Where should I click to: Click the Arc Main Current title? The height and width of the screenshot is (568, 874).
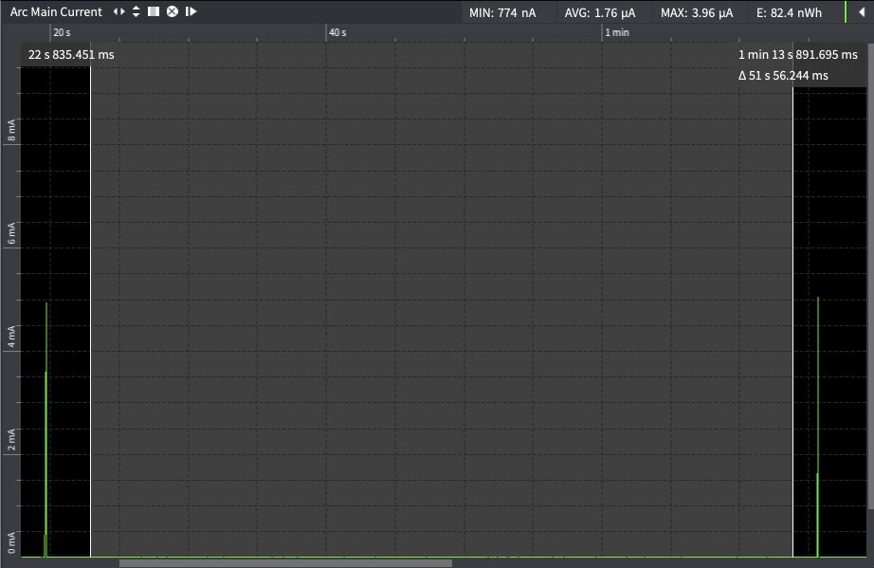pos(56,11)
